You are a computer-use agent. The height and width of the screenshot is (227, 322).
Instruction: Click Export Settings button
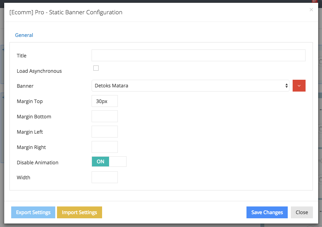[x=33, y=212]
